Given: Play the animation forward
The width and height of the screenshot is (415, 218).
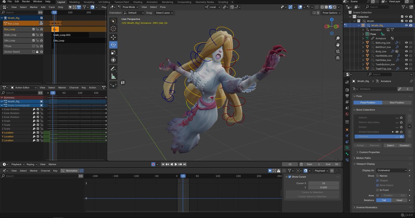Looking at the screenshot, I should point(176,164).
